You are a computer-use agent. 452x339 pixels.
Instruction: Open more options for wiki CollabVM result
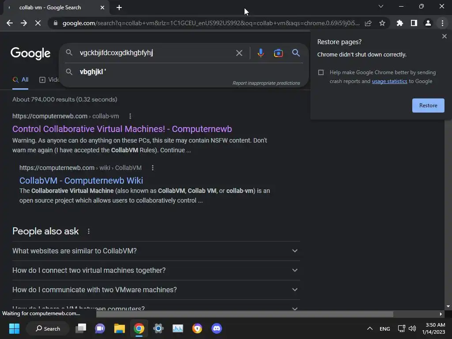click(152, 168)
